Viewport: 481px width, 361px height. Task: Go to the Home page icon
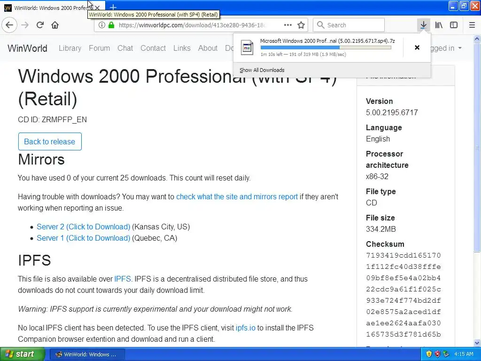pos(55,25)
